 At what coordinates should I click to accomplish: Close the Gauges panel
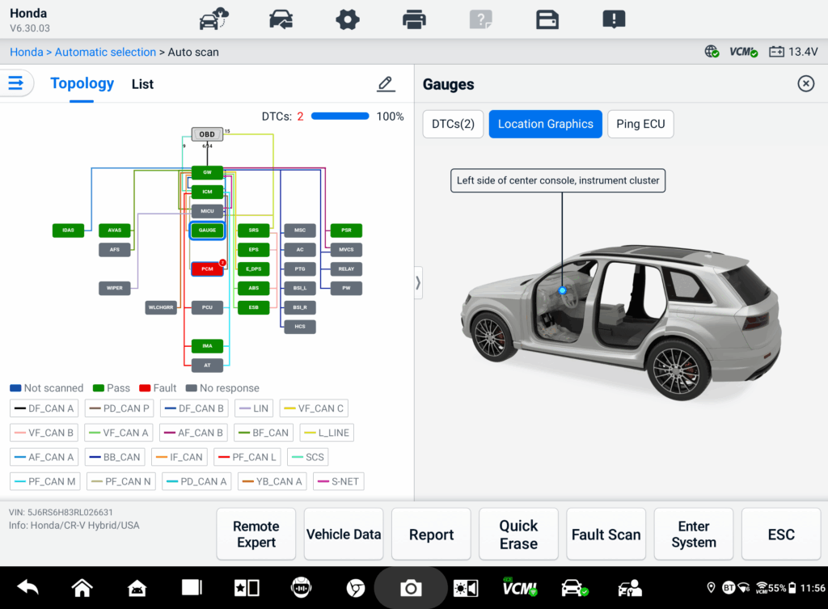click(x=805, y=83)
